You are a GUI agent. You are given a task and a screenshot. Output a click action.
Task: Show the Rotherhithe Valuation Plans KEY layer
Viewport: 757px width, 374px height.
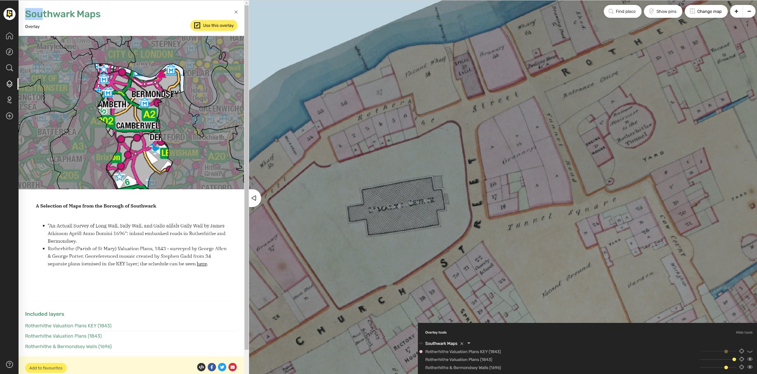pos(749,351)
